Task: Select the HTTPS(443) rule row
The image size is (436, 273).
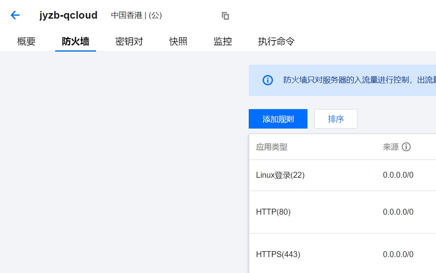Action: [x=278, y=254]
